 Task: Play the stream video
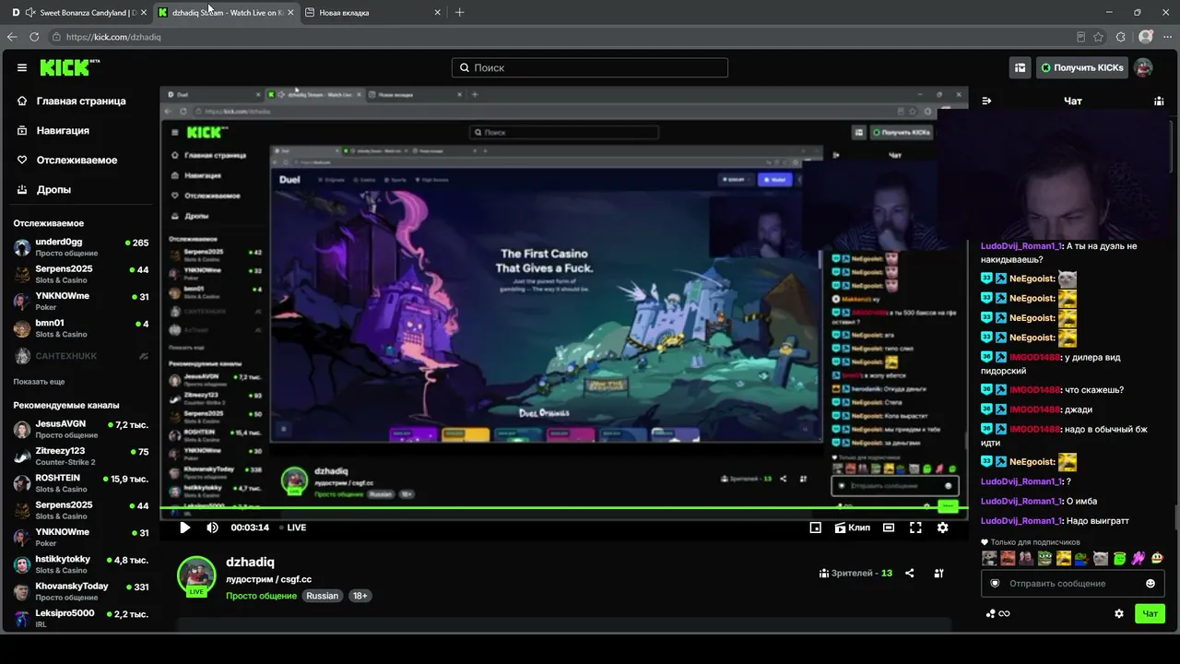click(184, 528)
